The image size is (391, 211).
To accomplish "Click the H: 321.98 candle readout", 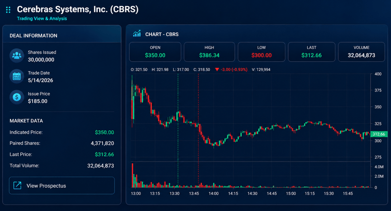I will point(160,70).
